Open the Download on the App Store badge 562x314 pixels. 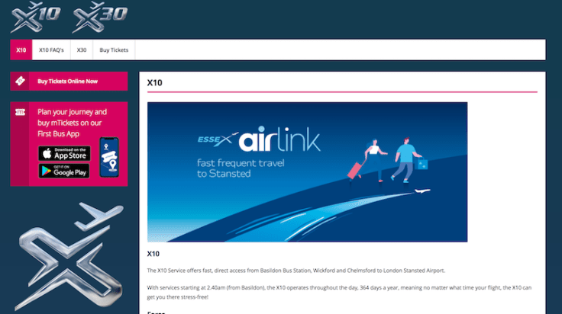tap(64, 152)
